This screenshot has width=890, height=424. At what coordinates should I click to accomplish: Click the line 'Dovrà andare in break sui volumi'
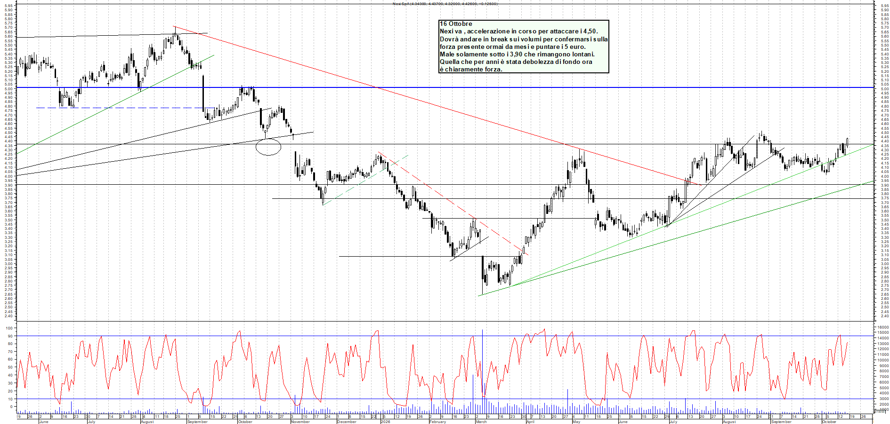[524, 39]
